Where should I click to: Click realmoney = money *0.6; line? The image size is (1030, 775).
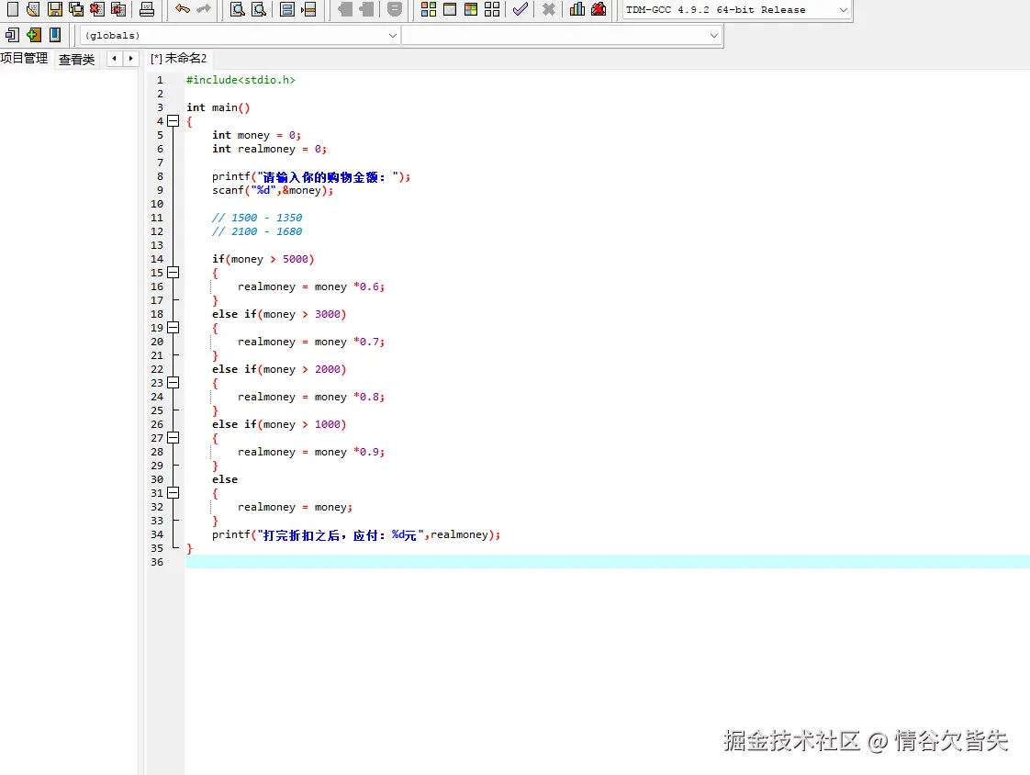(x=310, y=286)
